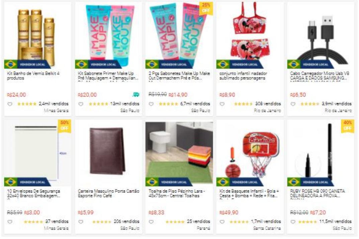Image resolution: width=359 pixels, height=239 pixels.
Task: Click heart icon for Cabo Carregador Micro Usb
Action: click(293, 104)
